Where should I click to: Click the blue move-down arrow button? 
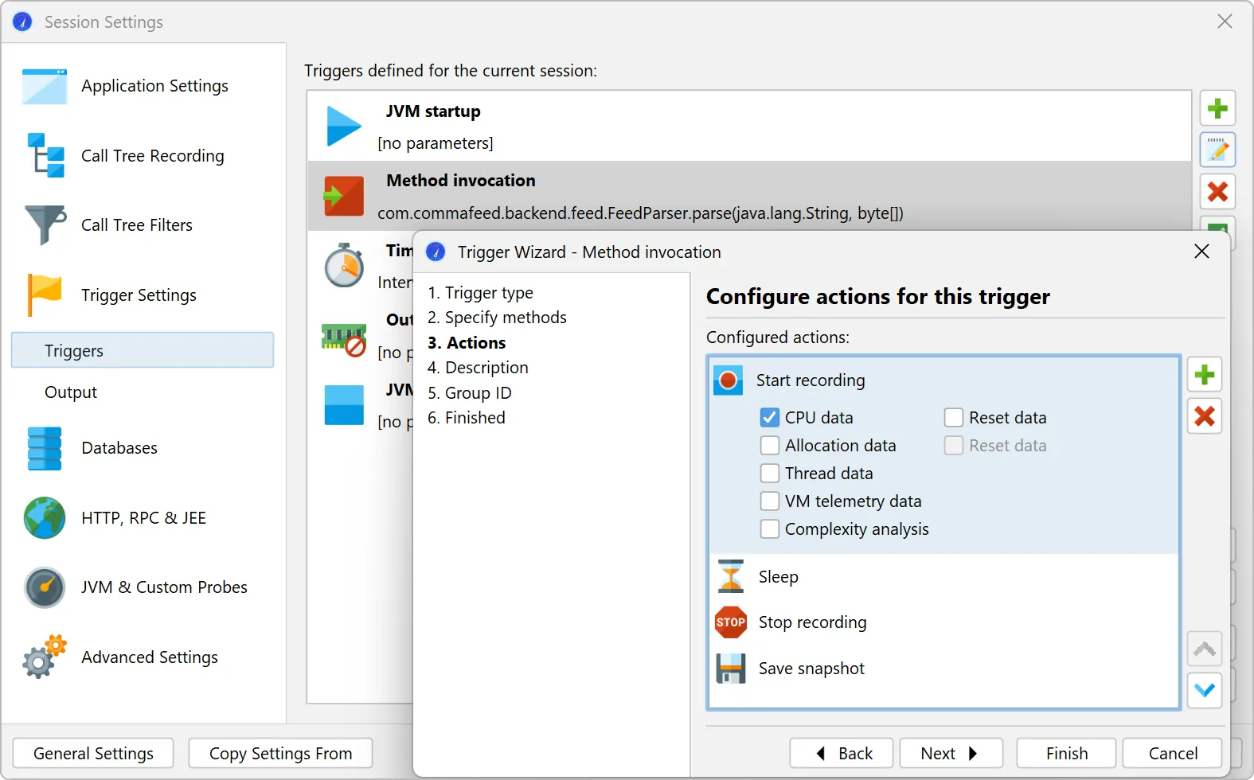click(x=1205, y=690)
